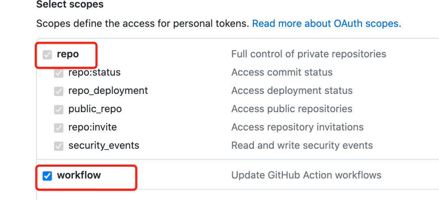The width and height of the screenshot is (439, 200).
Task: Click 'Read and write security events' description
Action: click(302, 146)
